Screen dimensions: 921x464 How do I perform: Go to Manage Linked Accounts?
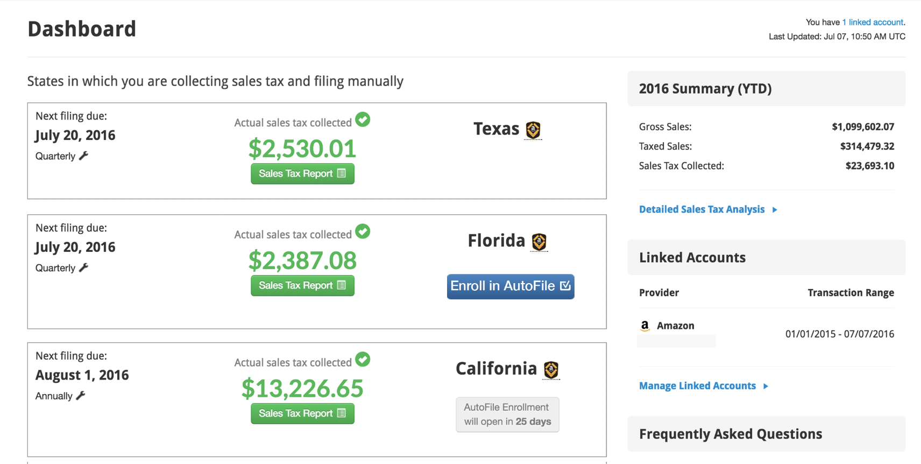pyautogui.click(x=697, y=386)
